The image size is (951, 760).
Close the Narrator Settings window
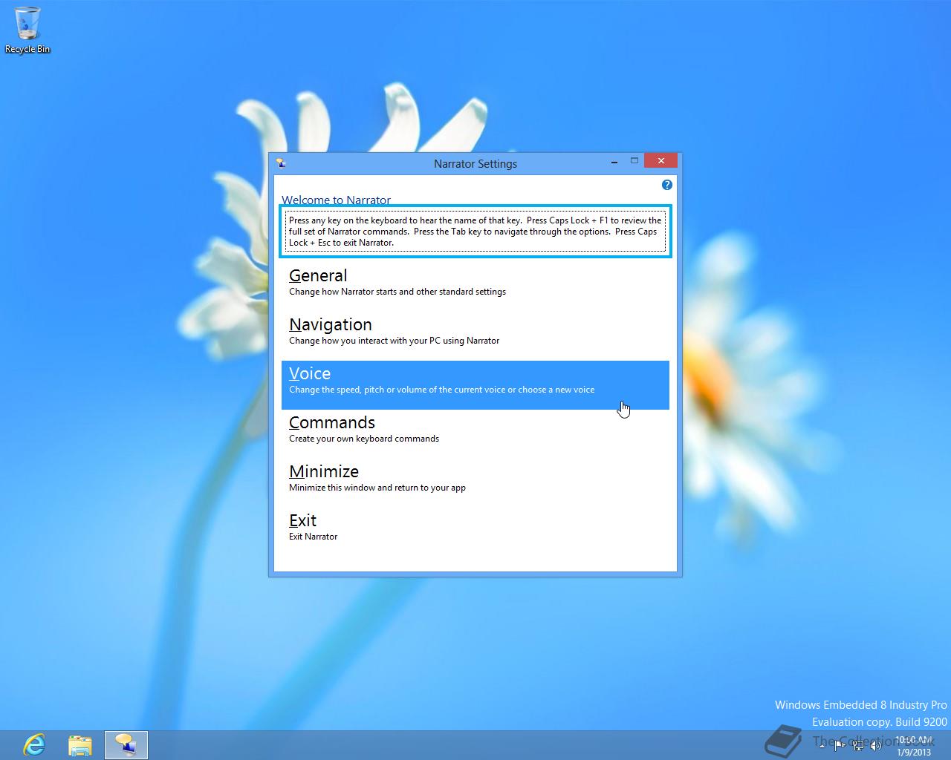pyautogui.click(x=660, y=160)
